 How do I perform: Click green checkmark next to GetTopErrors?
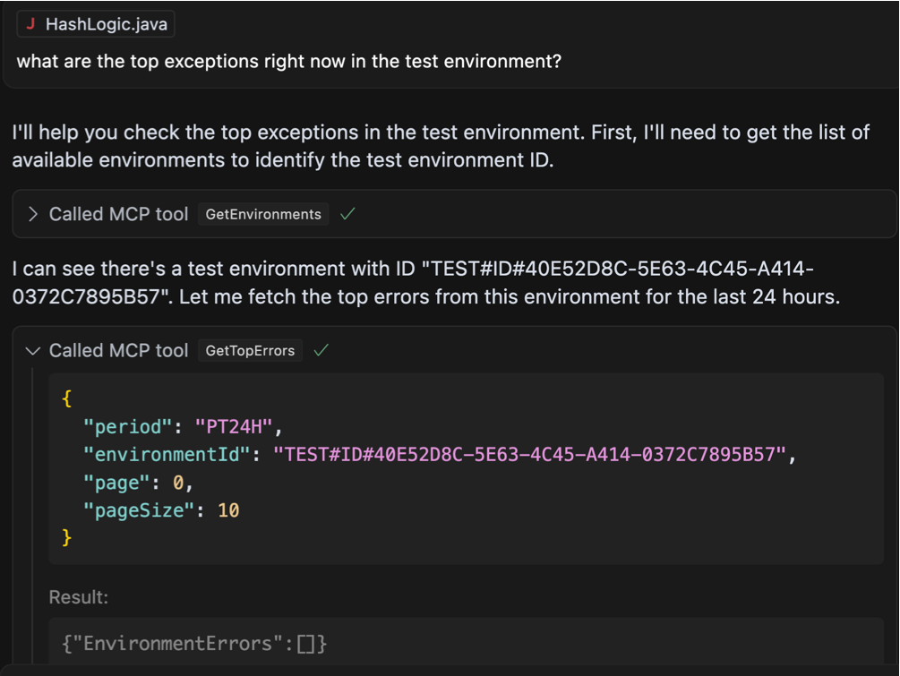tap(321, 350)
